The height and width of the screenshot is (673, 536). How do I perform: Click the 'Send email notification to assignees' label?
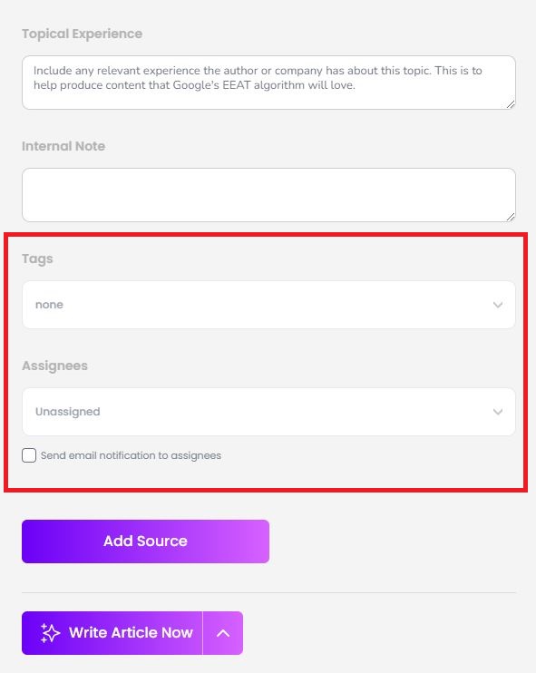click(131, 455)
